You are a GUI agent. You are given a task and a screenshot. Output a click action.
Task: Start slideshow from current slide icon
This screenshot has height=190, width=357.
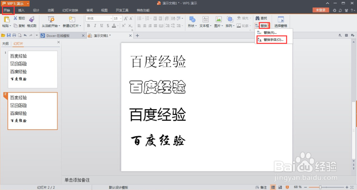click(51, 19)
